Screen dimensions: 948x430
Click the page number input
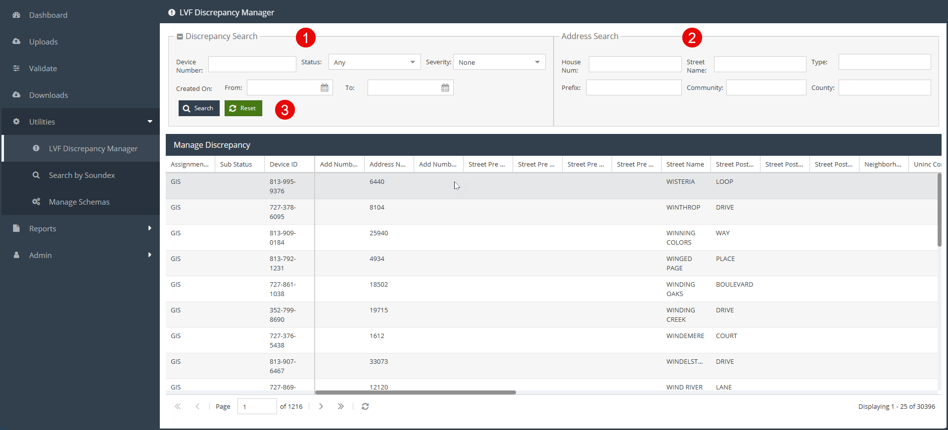click(257, 406)
